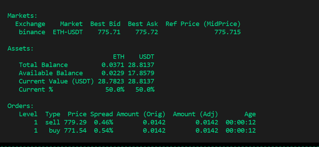Click the "Orders:" section heading
Viewport: 319px width, 147px height.
point(21,106)
